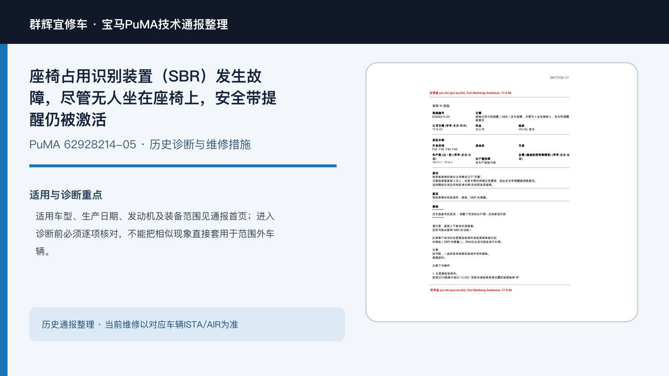Click the 状态 已认可 field in document

[x=480, y=127]
